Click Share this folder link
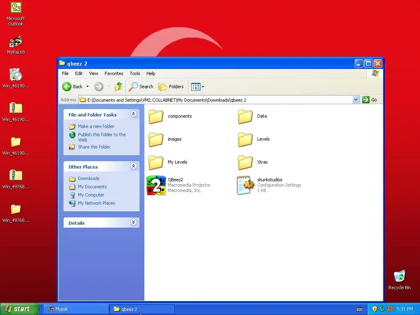The width and height of the screenshot is (420, 315). [x=94, y=147]
